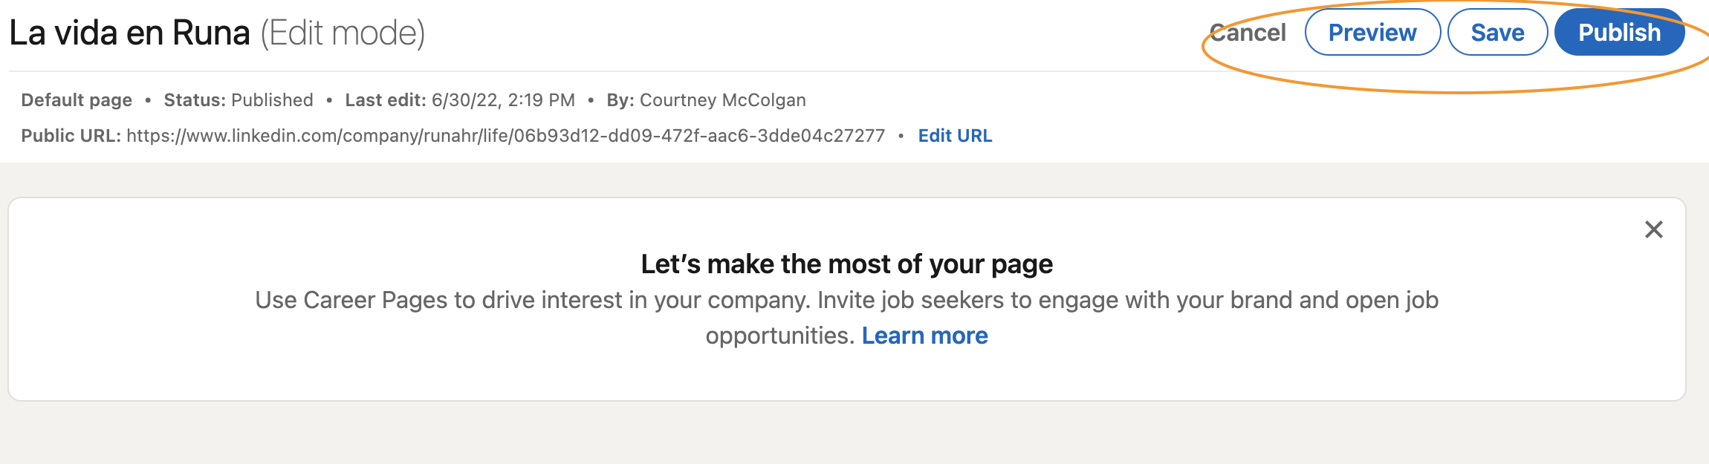Click the 'Published' status value
This screenshot has height=464, width=1709.
[272, 100]
